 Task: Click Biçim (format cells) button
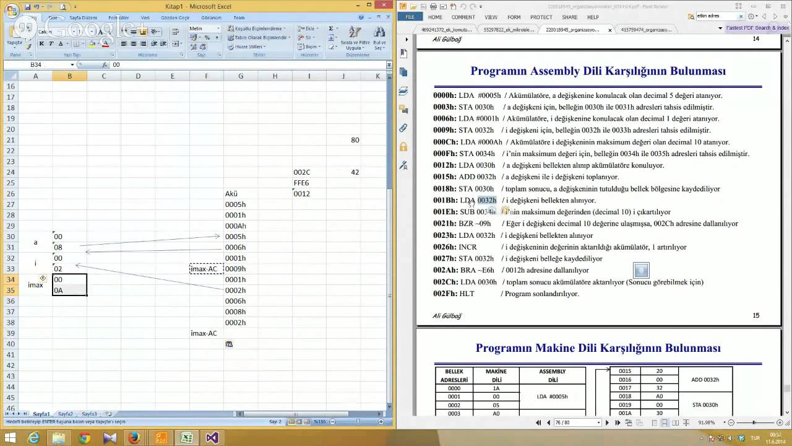pyautogui.click(x=309, y=46)
